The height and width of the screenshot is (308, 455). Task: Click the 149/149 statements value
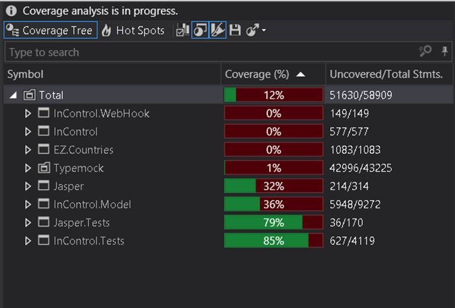(x=350, y=114)
